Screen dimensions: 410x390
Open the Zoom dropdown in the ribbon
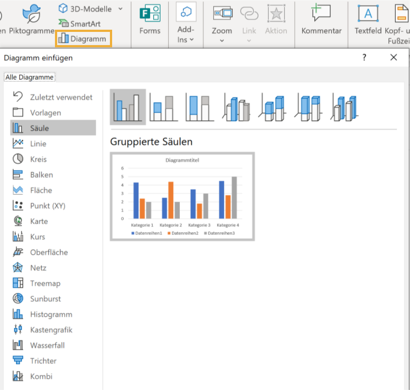click(221, 23)
